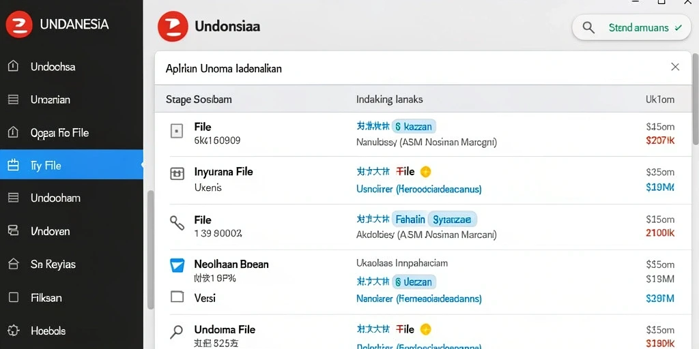
Task: Click the red $207IK amount
Action: [x=660, y=141]
